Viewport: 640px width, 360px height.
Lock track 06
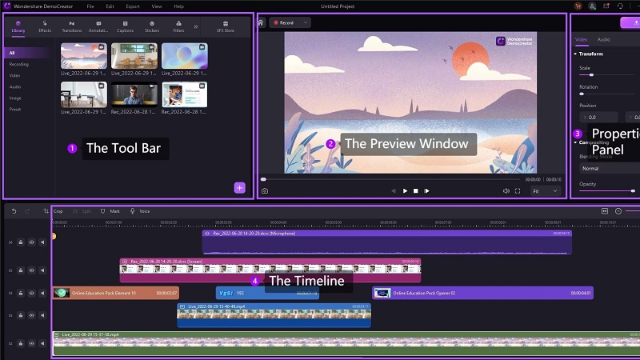[x=21, y=242]
